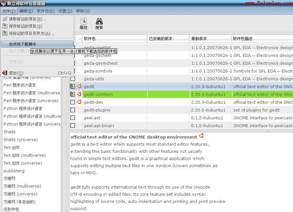The image size is (293, 212).
Task: Sort by the 软件包描述 column header
Action: 262,39
